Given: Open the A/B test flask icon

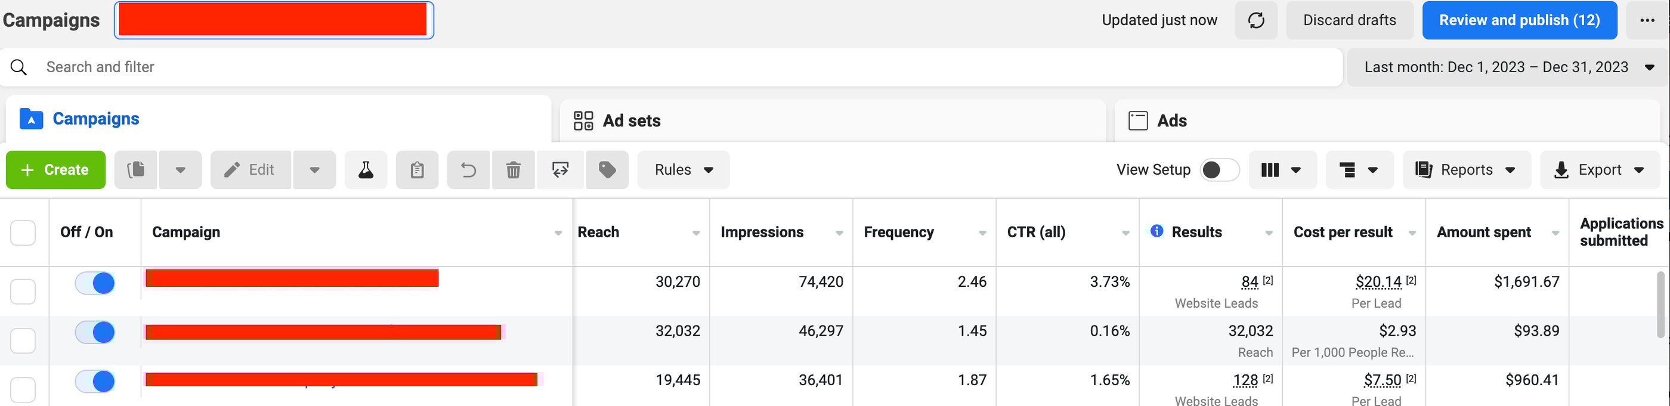Looking at the screenshot, I should point(366,170).
